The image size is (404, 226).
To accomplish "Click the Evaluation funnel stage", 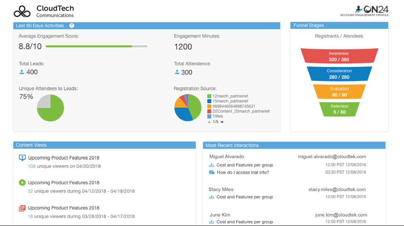I will pyautogui.click(x=339, y=92).
